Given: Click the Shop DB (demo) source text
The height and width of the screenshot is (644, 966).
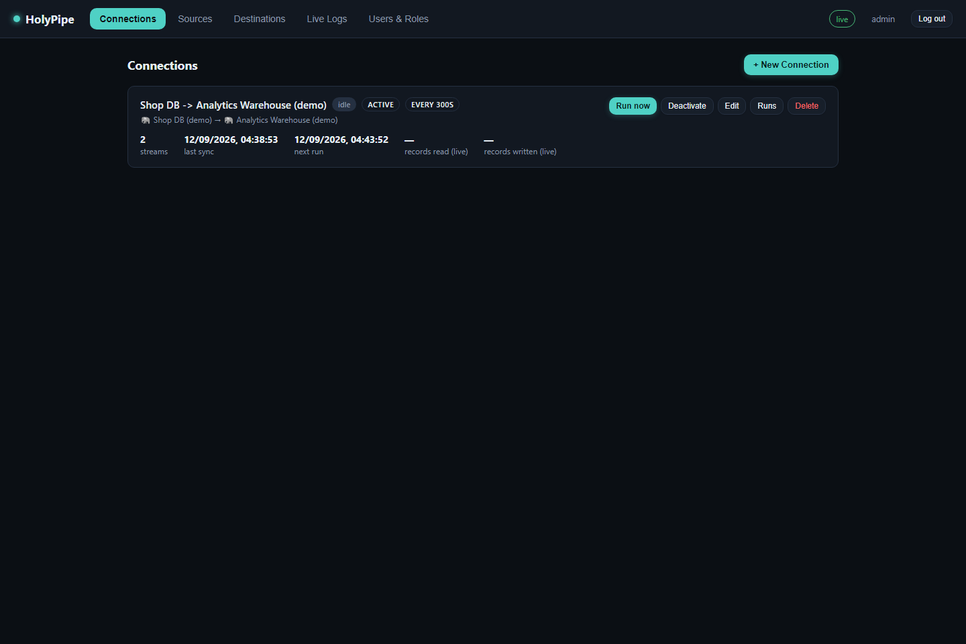Looking at the screenshot, I should 182,120.
